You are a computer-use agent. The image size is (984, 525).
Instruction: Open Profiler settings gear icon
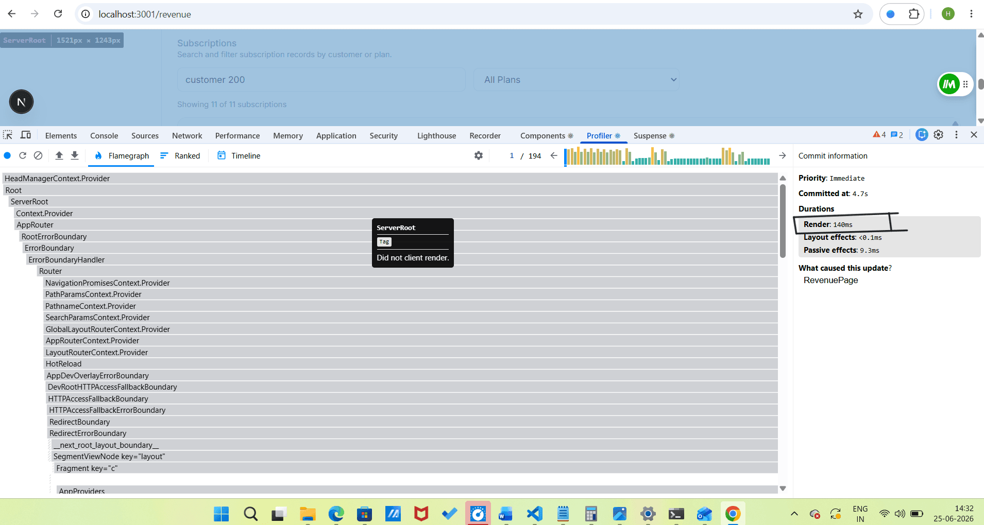click(x=479, y=155)
